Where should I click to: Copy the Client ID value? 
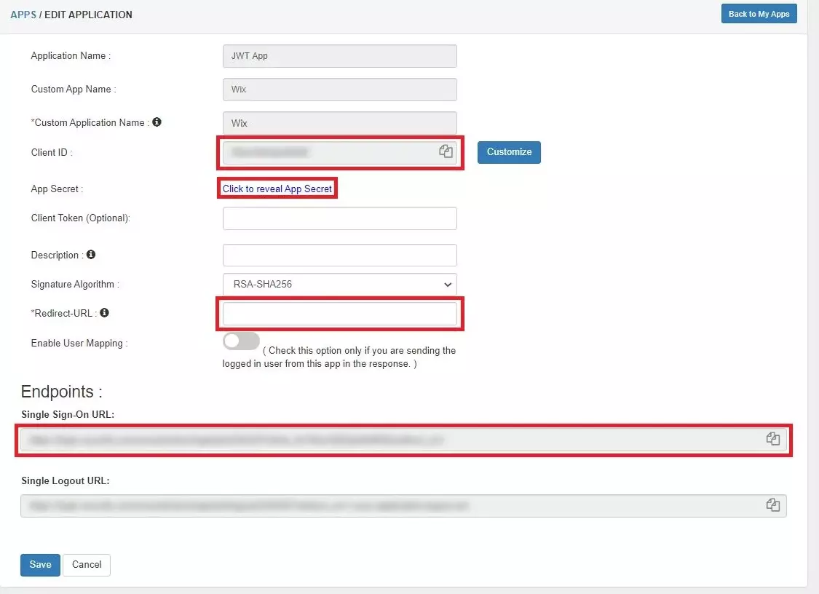pyautogui.click(x=446, y=151)
